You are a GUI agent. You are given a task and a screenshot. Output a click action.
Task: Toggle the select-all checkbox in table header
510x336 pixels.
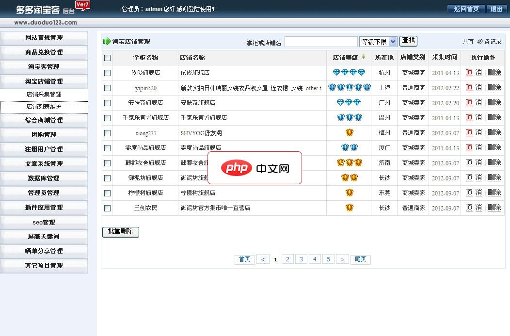click(x=107, y=58)
